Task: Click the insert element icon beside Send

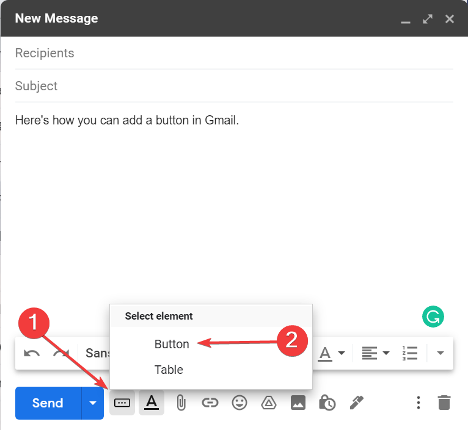Action: [122, 403]
